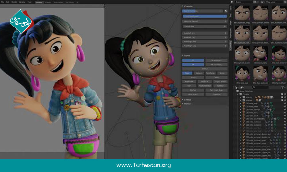Click the plus icon after UV Editing tab
The image size is (287, 172).
[x=77, y=2]
